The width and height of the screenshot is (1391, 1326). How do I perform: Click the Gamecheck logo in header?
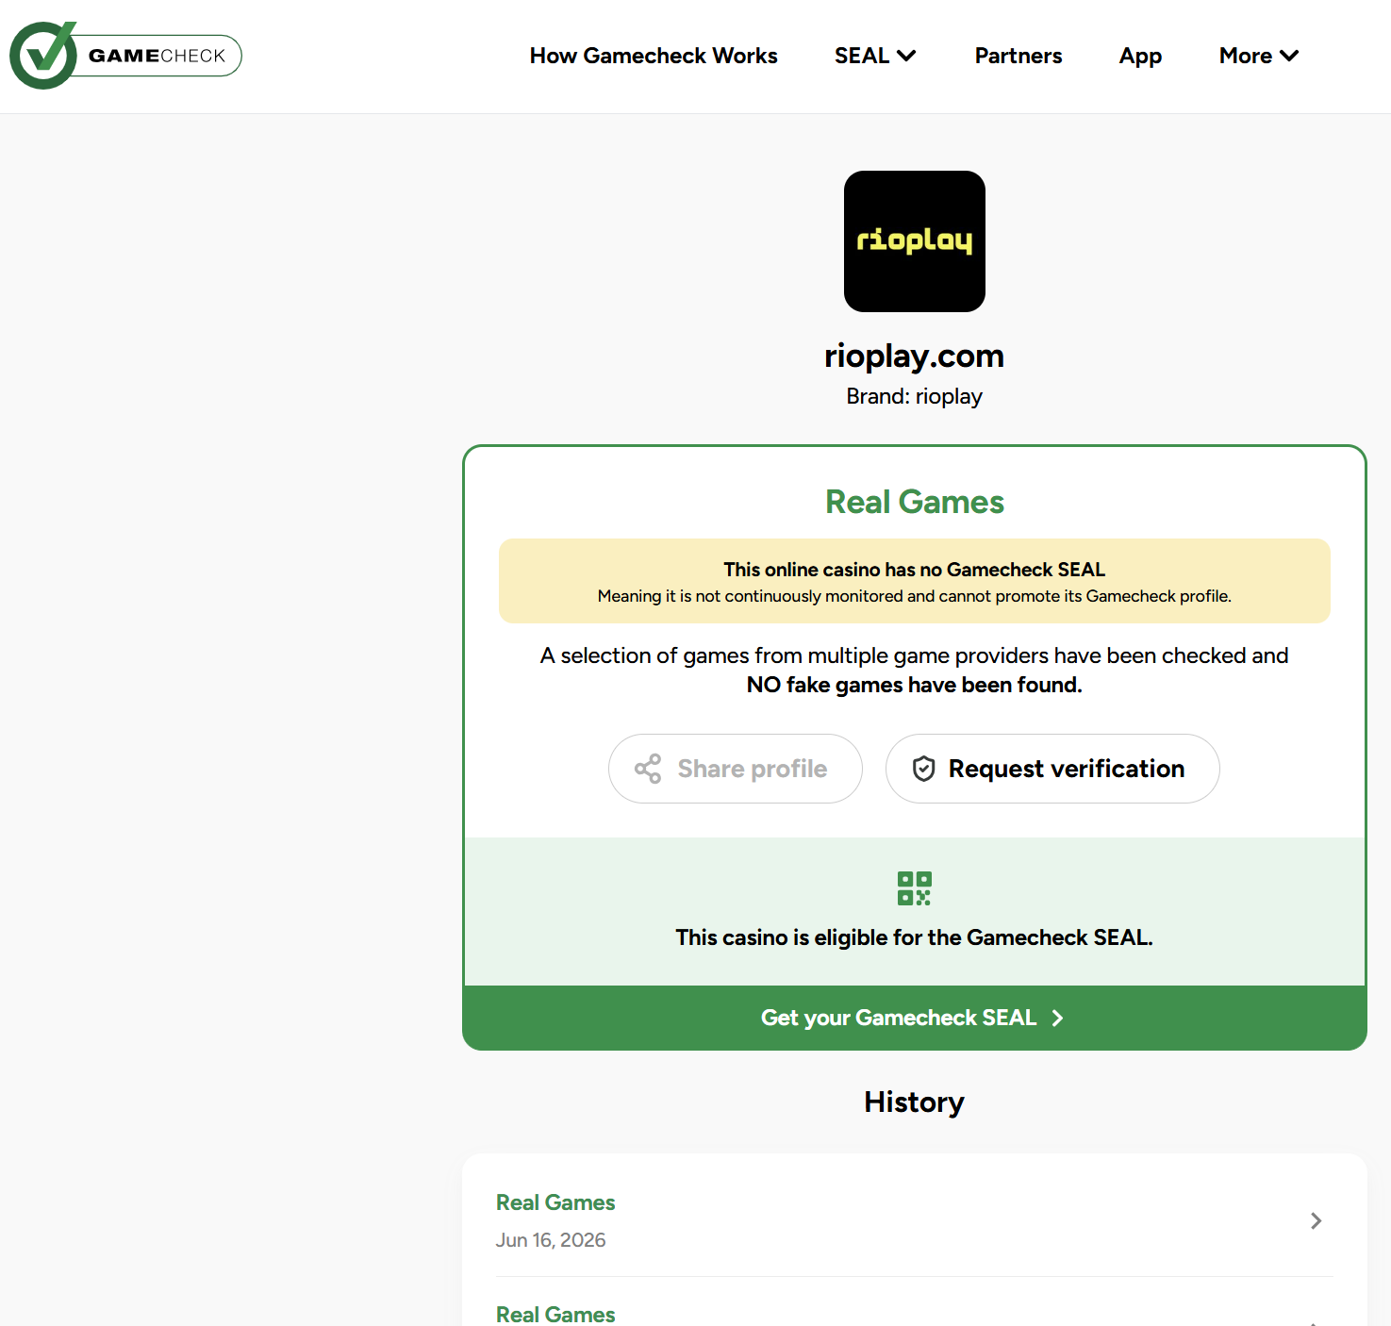pyautogui.click(x=125, y=56)
